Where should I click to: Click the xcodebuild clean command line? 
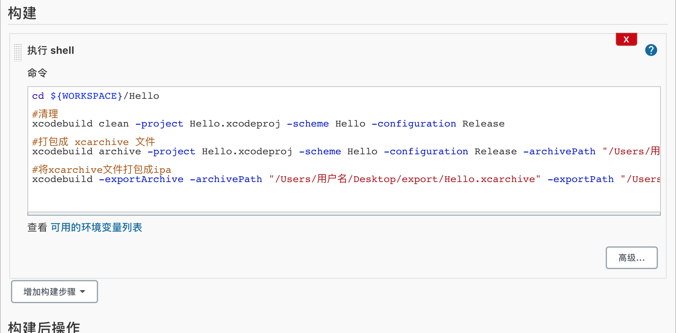tap(268, 124)
